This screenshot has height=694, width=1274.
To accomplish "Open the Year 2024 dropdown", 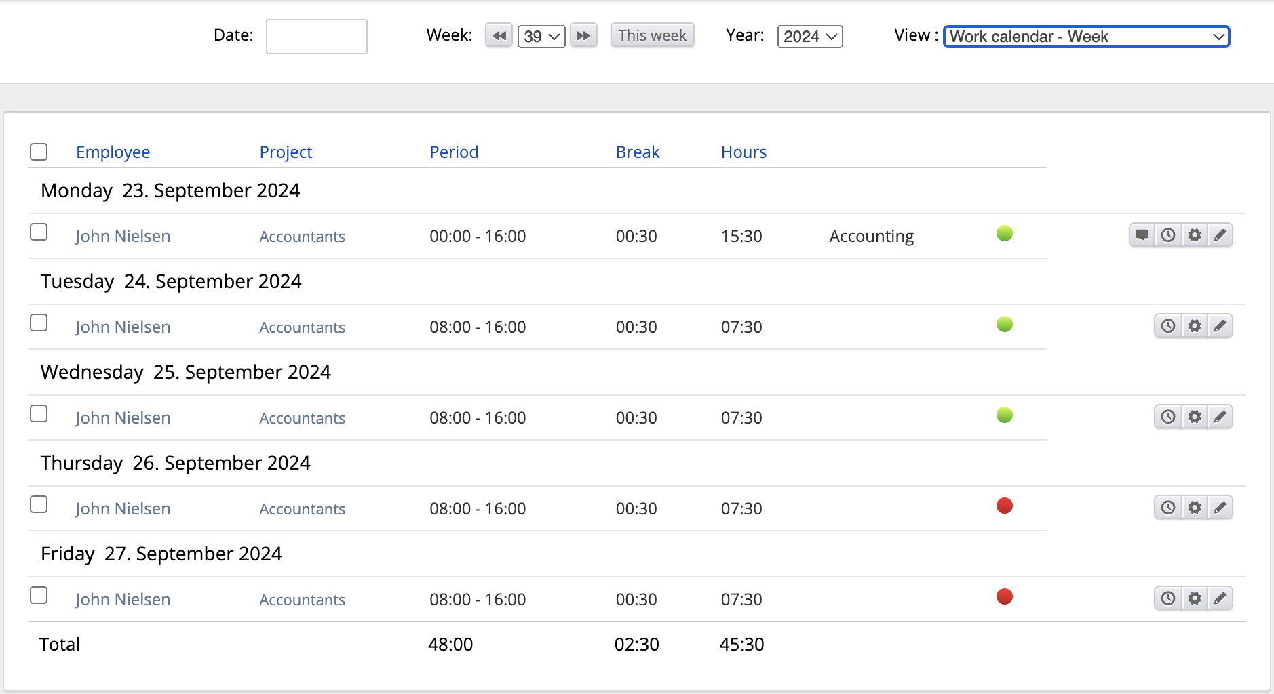I will point(810,37).
